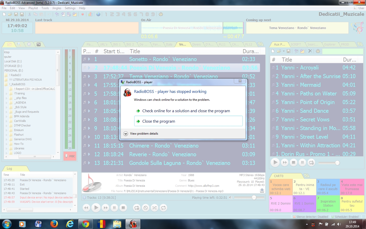Expand the CartWalls folder node
This screenshot has width=366, height=229.
pyautogui.click(x=7, y=121)
